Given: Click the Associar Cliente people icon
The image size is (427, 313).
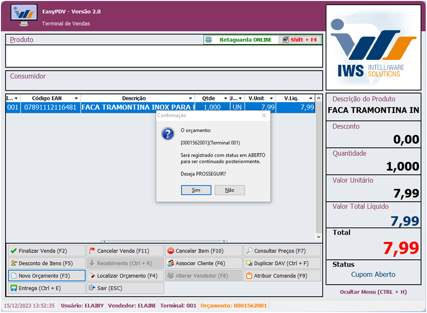Looking at the screenshot, I should pyautogui.click(x=171, y=264).
